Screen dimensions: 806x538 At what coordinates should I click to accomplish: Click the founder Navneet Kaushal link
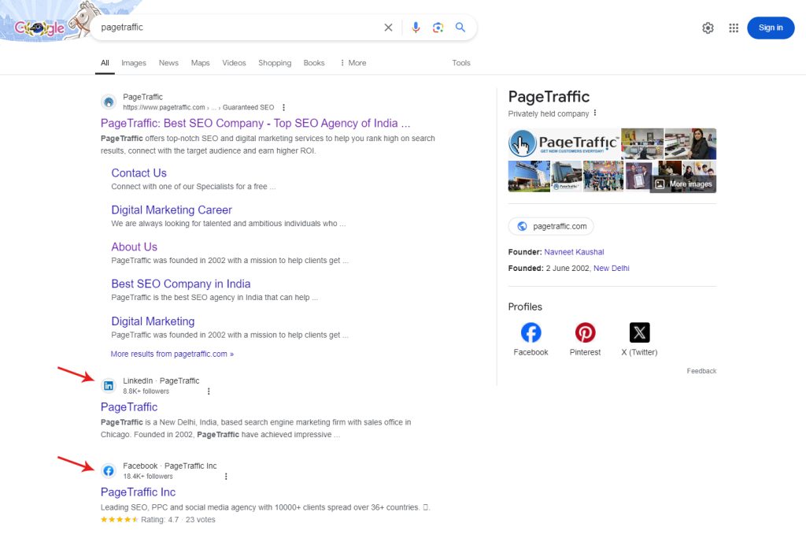(574, 252)
